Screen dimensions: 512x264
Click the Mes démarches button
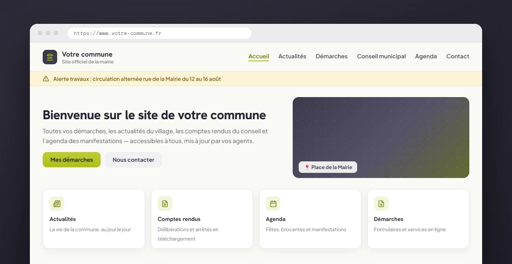point(72,160)
